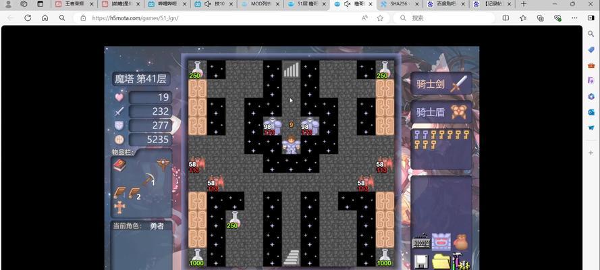Viewport: 600px width, 270px height.
Task: Open the hammer and tools settings icon
Action: point(461,262)
